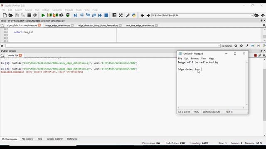Open the file switcher list icon
266x149 pixels.
pyautogui.click(x=29, y=15)
